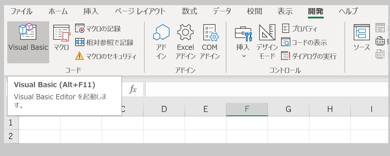
Task: Open the マクロ (Macros) list button
Action: [x=61, y=38]
